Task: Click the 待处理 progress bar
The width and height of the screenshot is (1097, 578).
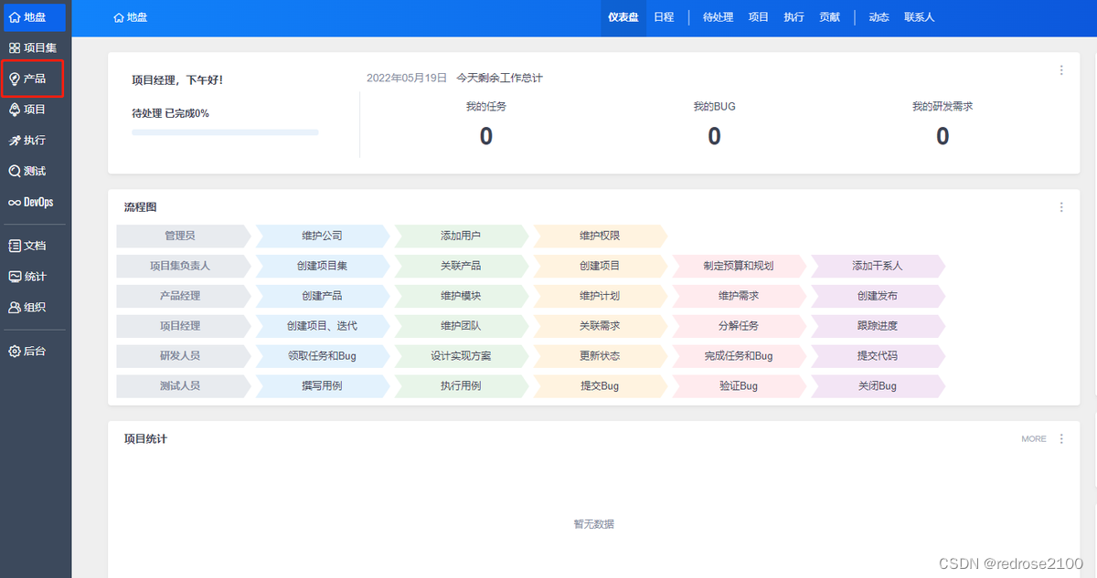Action: 225,132
